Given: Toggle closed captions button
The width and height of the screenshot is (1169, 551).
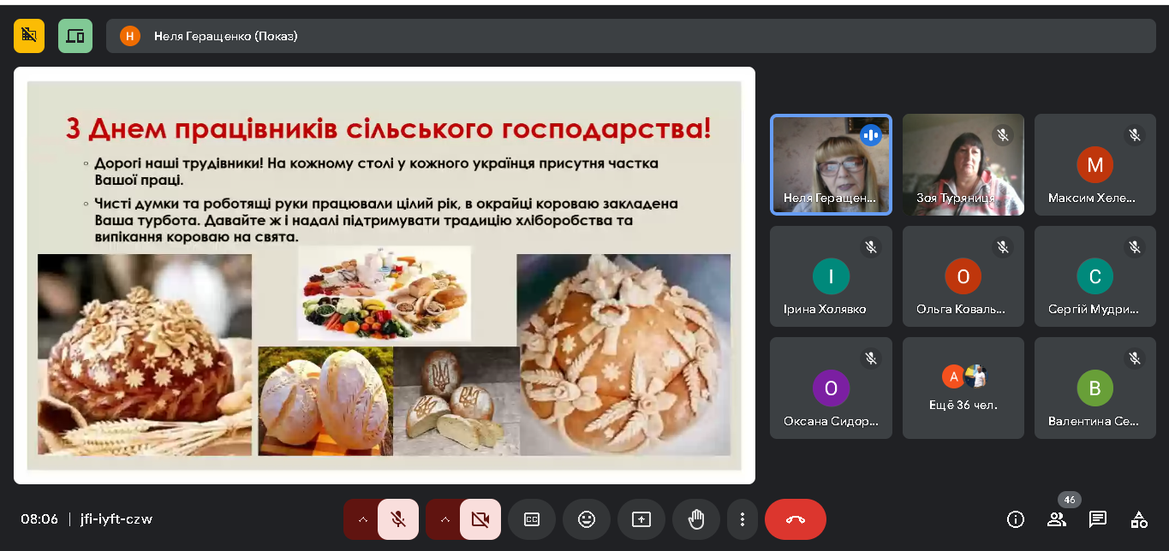Looking at the screenshot, I should (532, 519).
